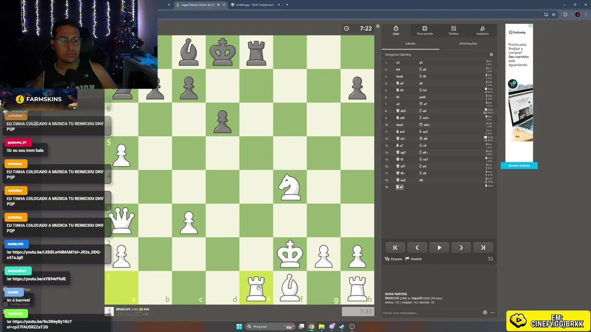Close the Kicklet.app browser tab
The width and height of the screenshot is (591, 332).
pos(278,5)
